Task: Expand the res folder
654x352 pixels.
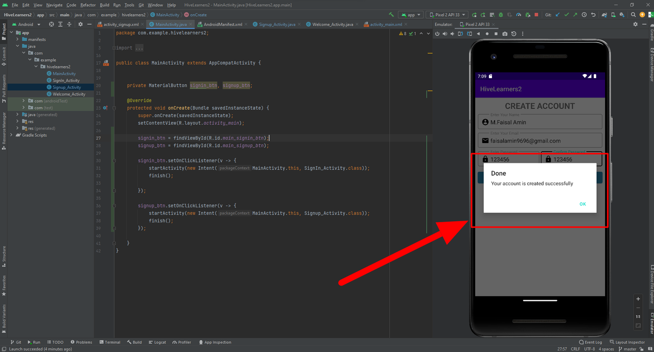Action: coord(18,122)
